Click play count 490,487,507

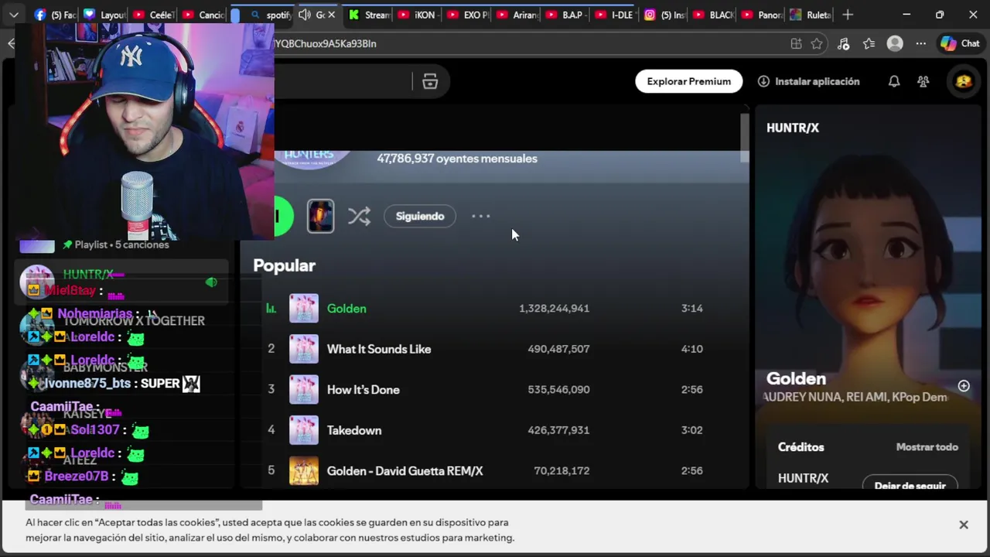558,349
